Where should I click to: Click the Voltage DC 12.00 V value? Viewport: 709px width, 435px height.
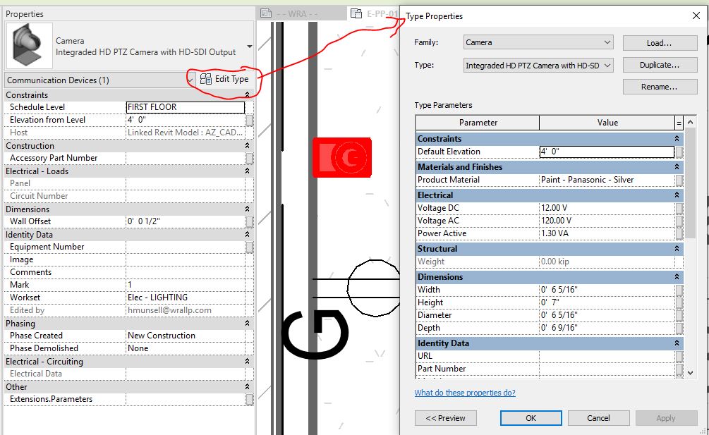pyautogui.click(x=607, y=208)
